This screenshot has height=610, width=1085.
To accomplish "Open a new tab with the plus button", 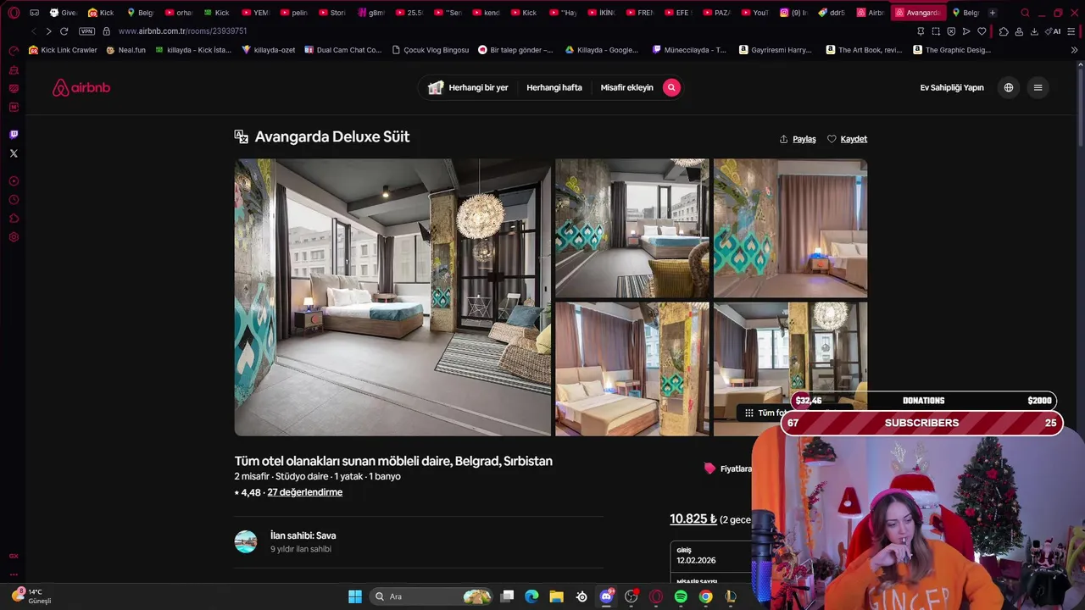I will point(992,13).
